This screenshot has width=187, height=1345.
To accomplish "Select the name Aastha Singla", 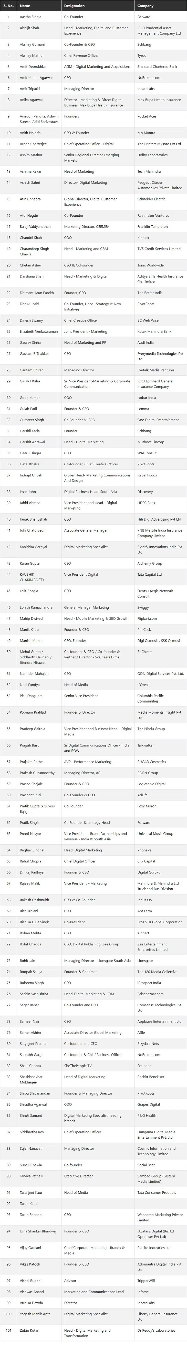I will (30, 17).
